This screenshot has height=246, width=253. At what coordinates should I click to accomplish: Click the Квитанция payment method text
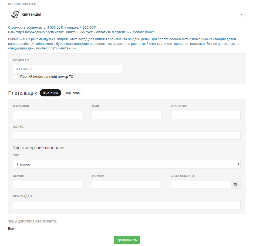click(x=31, y=14)
